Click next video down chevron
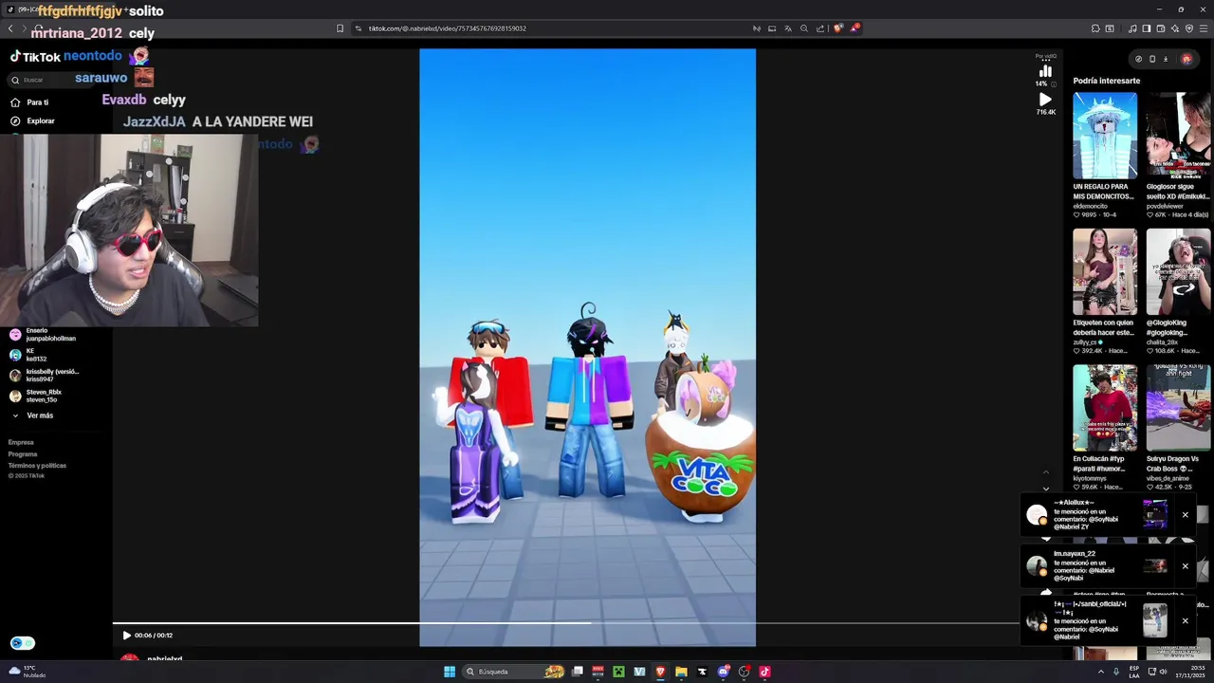The width and height of the screenshot is (1214, 683). pos(1046,489)
